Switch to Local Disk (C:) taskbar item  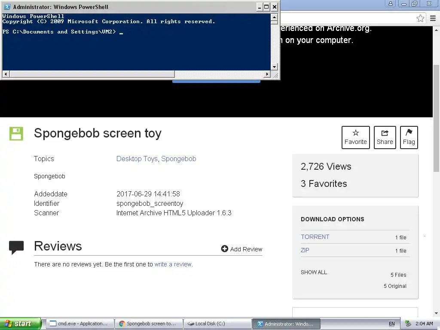point(217,324)
